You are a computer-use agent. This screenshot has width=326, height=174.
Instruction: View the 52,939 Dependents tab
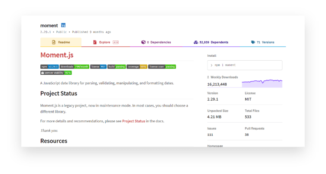tap(211, 42)
